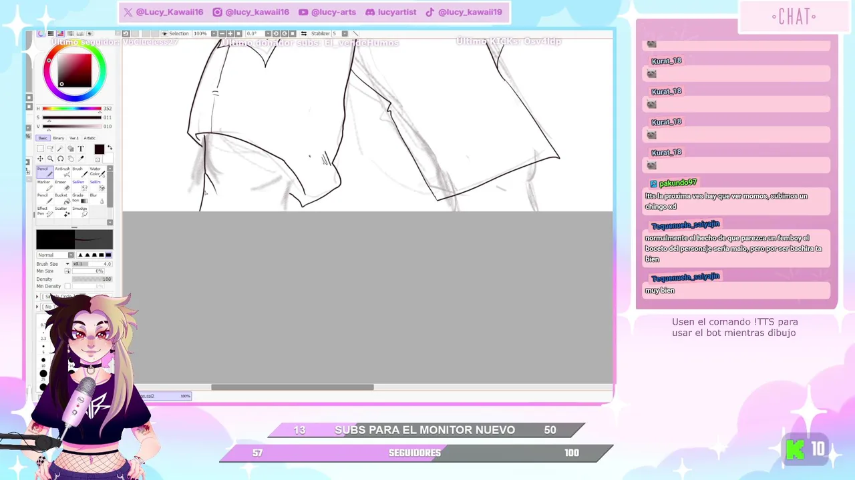The width and height of the screenshot is (855, 480).
Task: Adjust the Brush Size slider
Action: [92, 264]
